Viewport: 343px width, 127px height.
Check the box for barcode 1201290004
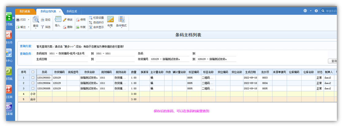coord(33,83)
